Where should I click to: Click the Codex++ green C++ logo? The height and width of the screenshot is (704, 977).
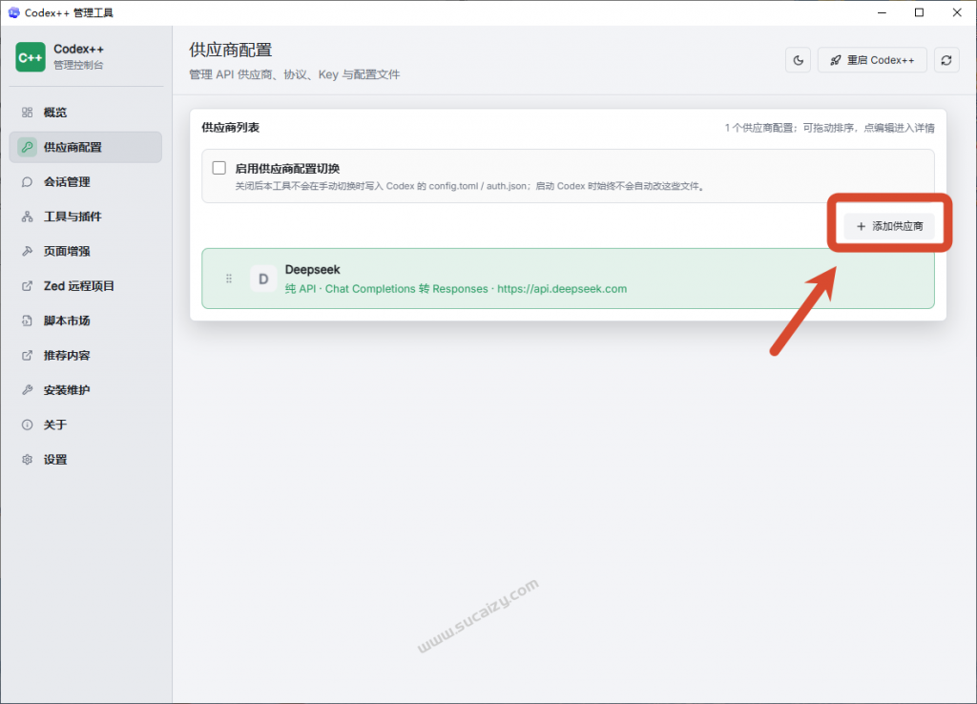pos(31,57)
